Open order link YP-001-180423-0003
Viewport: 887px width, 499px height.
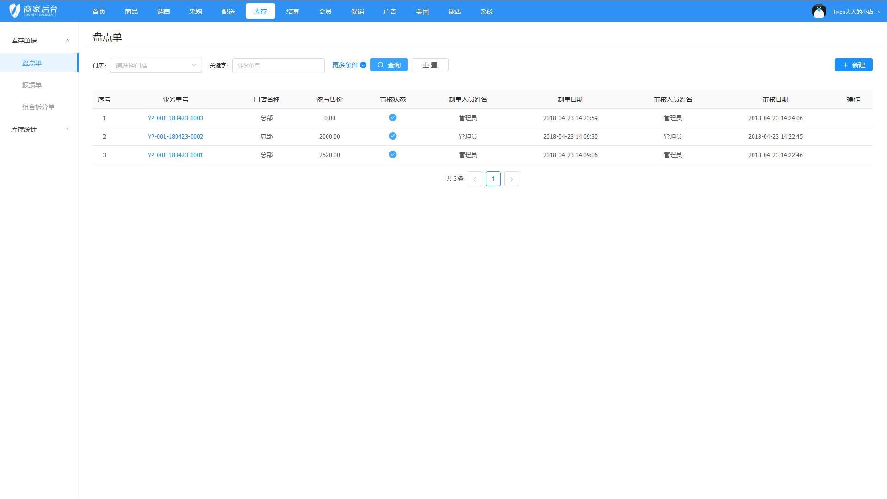pos(175,118)
